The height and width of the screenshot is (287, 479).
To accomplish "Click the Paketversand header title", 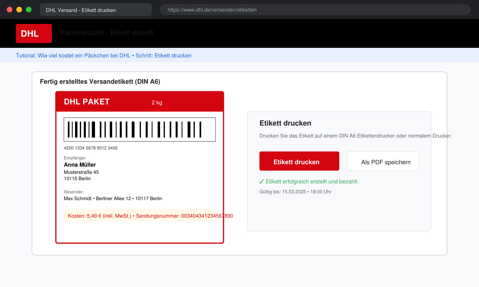I will pyautogui.click(x=107, y=33).
